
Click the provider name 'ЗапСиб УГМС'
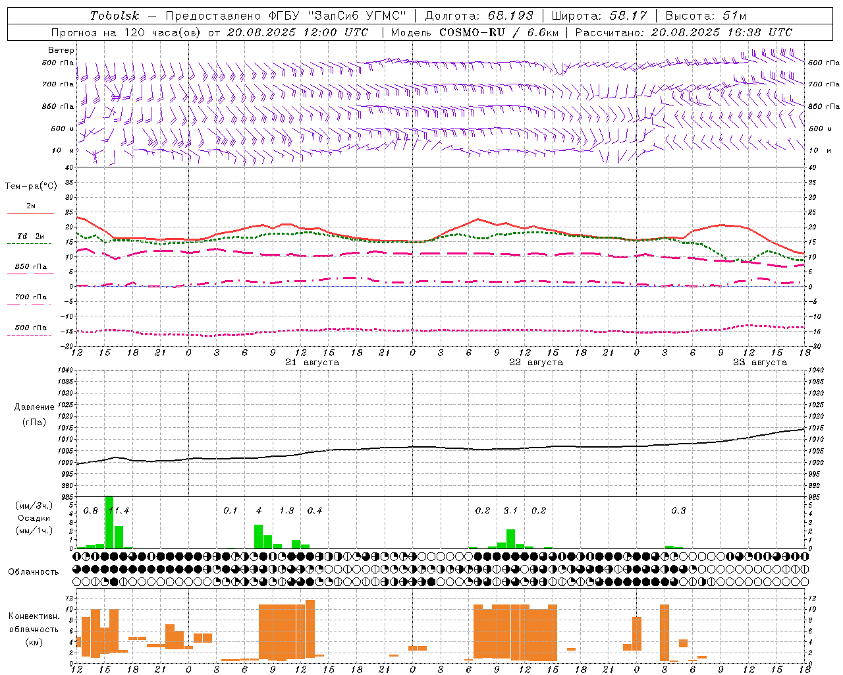(358, 16)
